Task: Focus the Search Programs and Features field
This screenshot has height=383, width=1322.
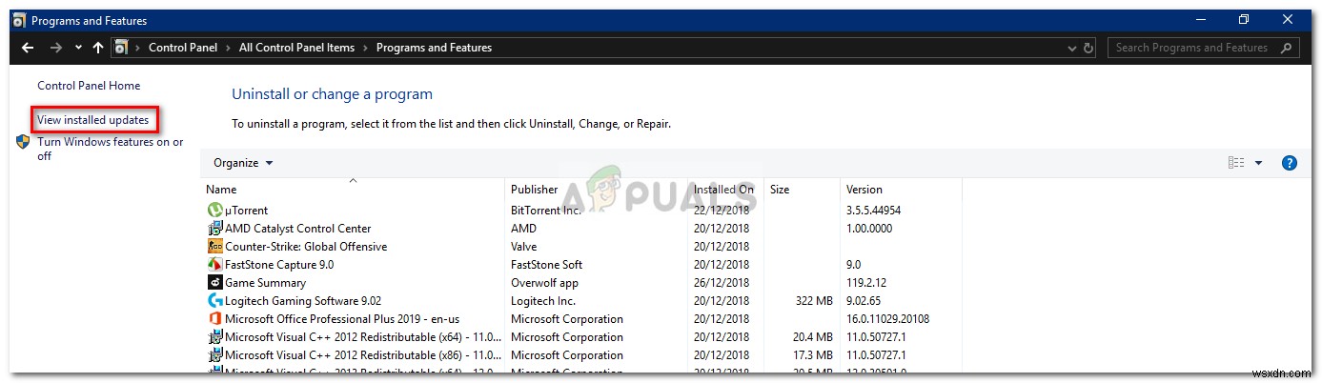Action: [x=1191, y=48]
